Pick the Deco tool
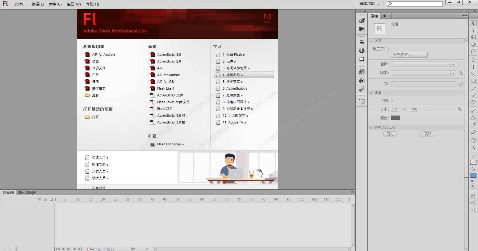Screen dimensions: 478x251 (x=473, y=103)
